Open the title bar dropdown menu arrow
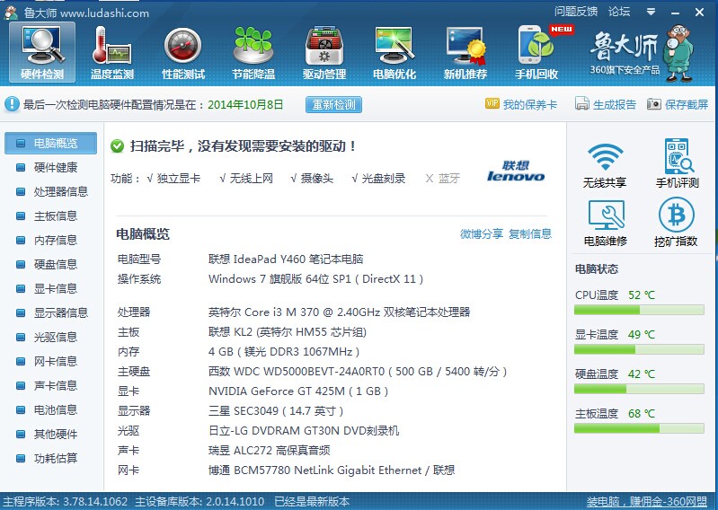The height and width of the screenshot is (510, 718). point(651,12)
